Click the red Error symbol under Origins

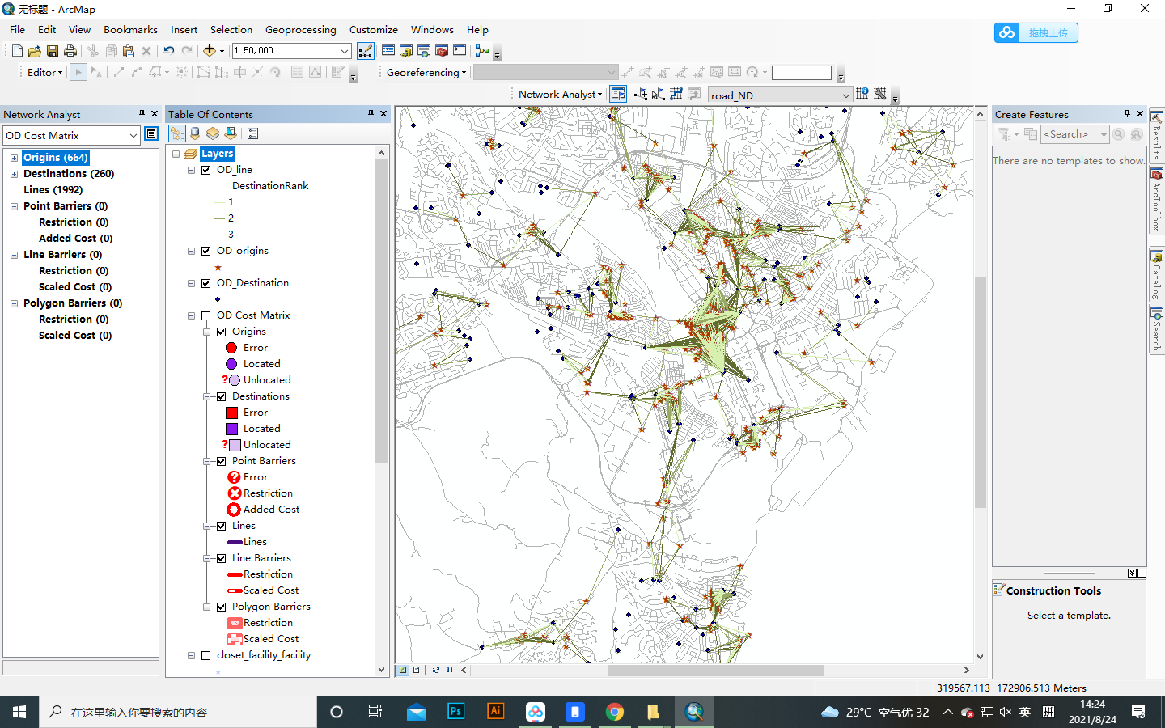click(231, 347)
